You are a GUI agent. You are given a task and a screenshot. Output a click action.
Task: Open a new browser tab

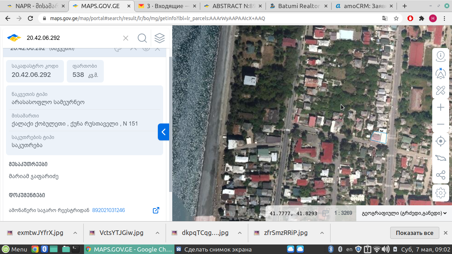[405, 6]
